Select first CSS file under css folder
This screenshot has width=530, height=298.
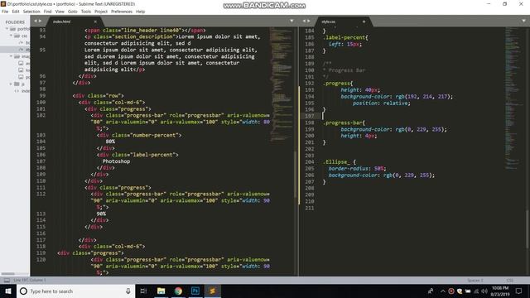[24, 42]
